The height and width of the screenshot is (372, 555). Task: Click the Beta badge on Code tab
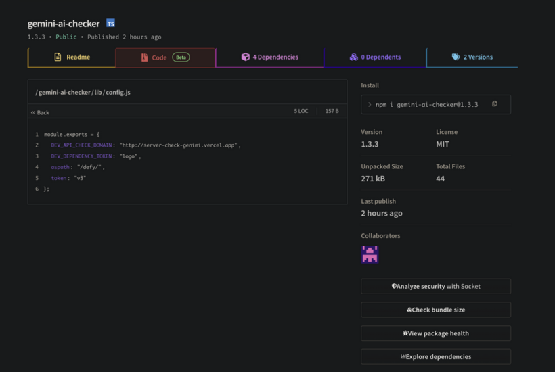coord(181,57)
